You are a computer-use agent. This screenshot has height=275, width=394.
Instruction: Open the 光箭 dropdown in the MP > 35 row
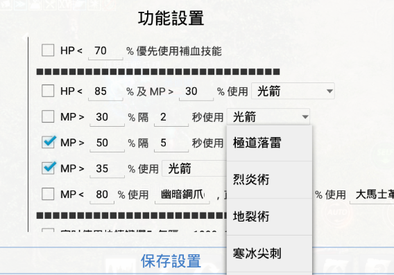(194, 168)
